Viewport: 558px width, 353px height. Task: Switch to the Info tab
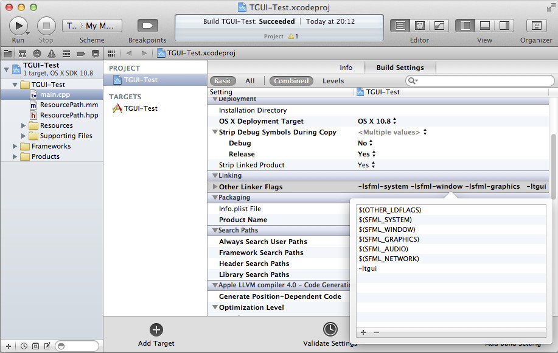[346, 68]
